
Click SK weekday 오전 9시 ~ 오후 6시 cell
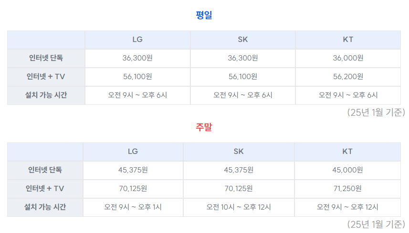point(242,95)
